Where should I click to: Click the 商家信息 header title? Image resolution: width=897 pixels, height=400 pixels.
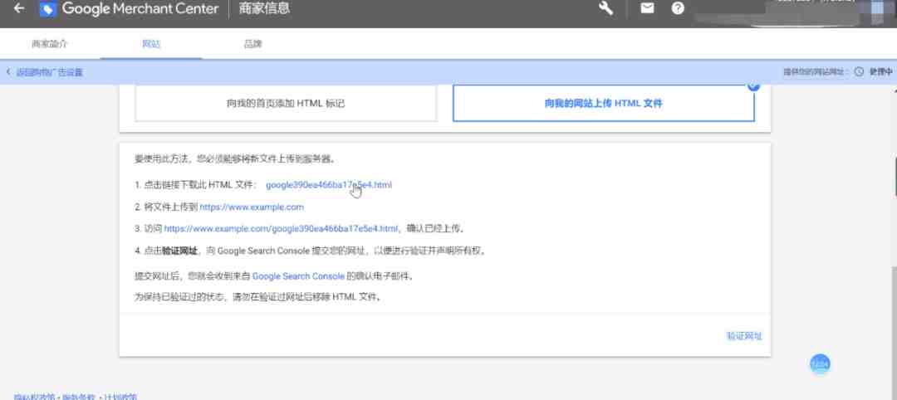[x=264, y=8]
